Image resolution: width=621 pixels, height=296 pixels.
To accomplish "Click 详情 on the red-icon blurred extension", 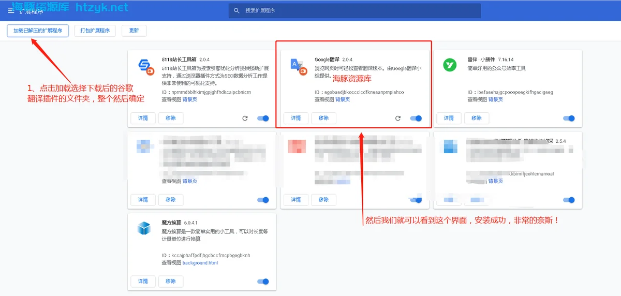I will pos(296,200).
